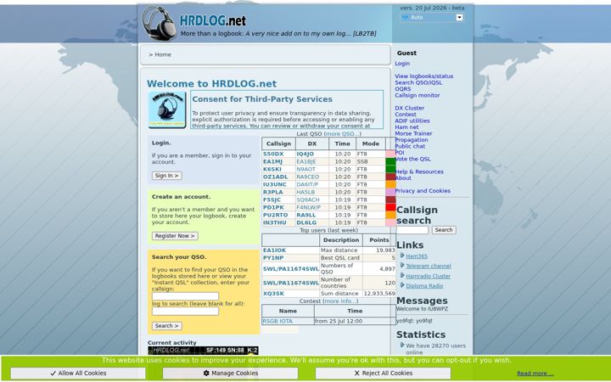This screenshot has height=382, width=611.
Task: Open the Diploma Radio link
Action: (424, 286)
